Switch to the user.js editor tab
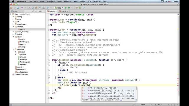Screen dimensions: 189x106 64,11
